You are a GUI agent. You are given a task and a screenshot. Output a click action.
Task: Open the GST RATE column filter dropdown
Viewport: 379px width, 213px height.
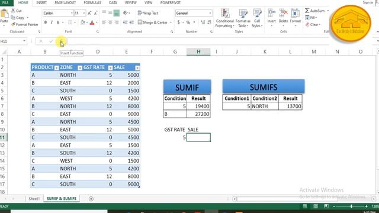[x=110, y=68]
